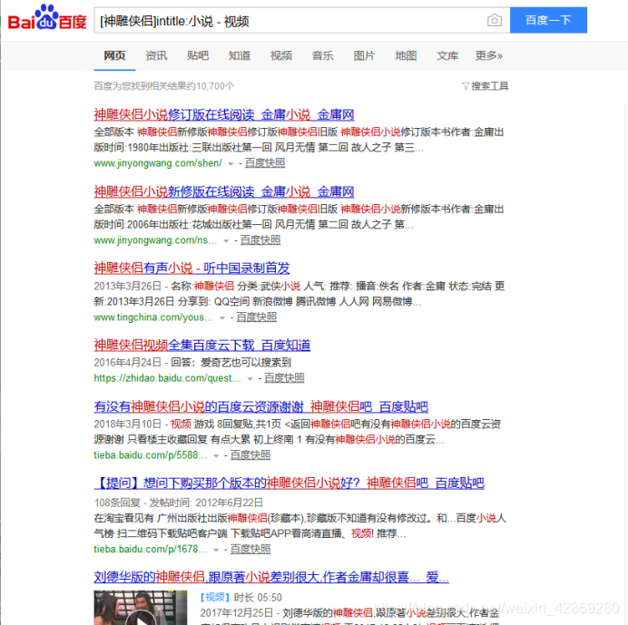
Task: Click the date 2016年4月24日
Action: pyautogui.click(x=128, y=362)
